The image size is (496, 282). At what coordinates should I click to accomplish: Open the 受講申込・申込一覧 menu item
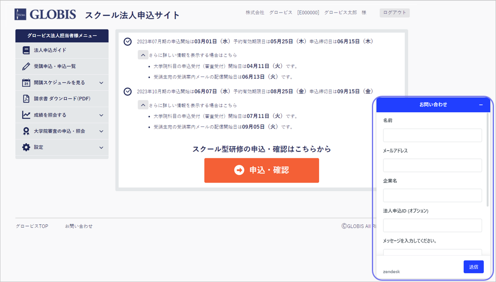62,66
